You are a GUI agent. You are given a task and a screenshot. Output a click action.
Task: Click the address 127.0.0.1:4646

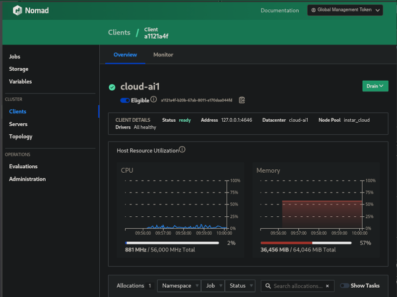(x=237, y=120)
